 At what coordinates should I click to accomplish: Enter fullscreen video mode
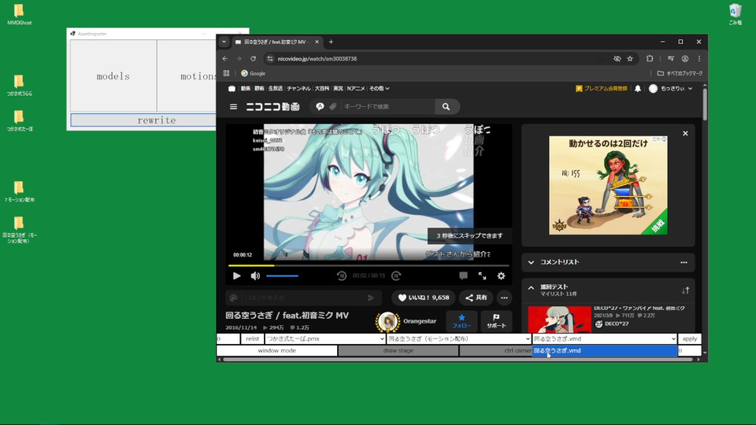[482, 275]
